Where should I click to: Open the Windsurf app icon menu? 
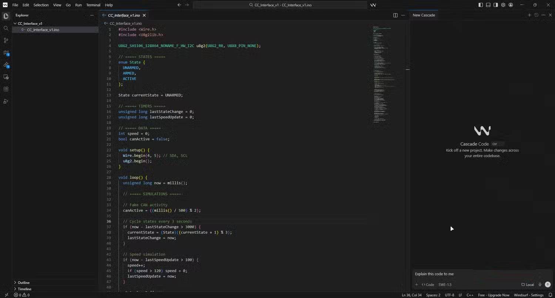tap(5, 5)
